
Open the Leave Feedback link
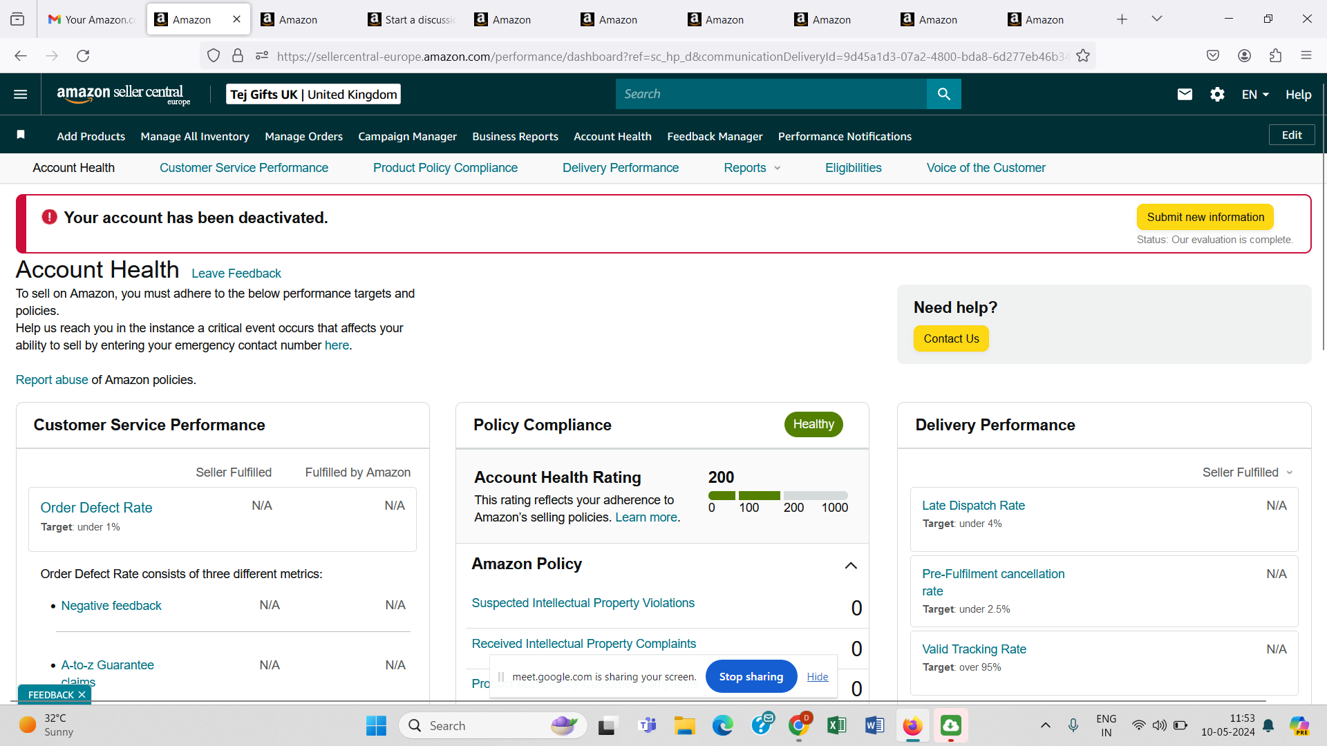(x=236, y=274)
